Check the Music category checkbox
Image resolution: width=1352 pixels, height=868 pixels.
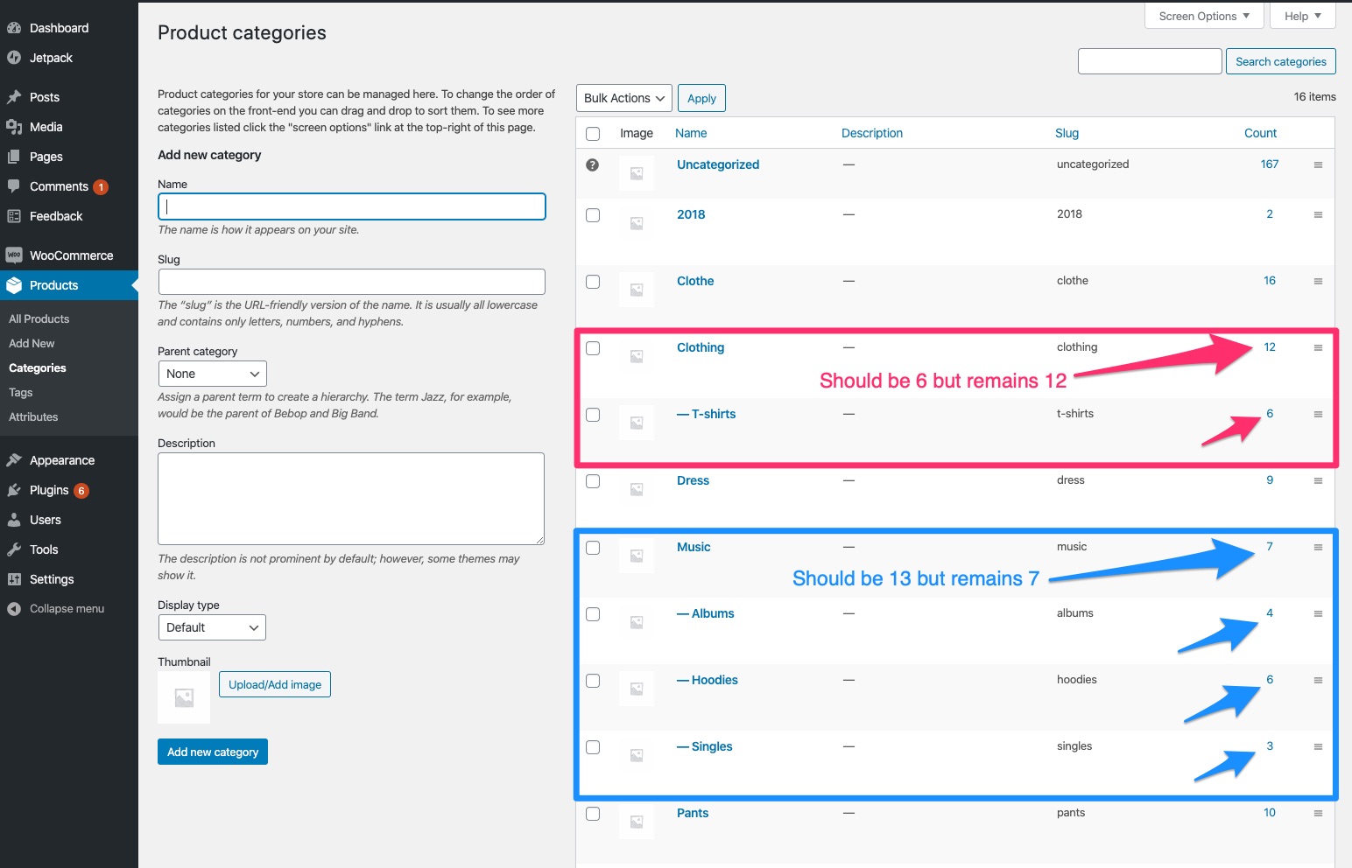pos(593,548)
